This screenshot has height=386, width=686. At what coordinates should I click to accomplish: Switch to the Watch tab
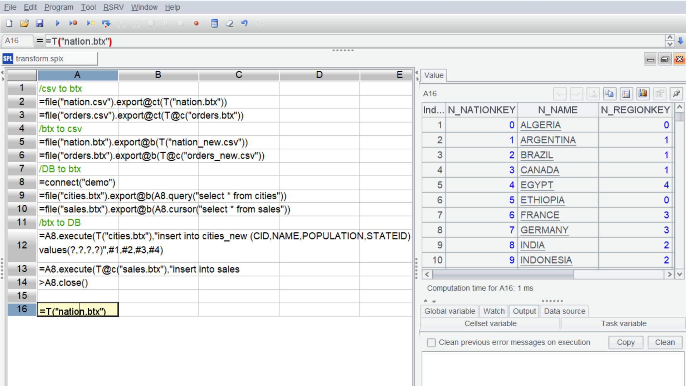pyautogui.click(x=493, y=311)
